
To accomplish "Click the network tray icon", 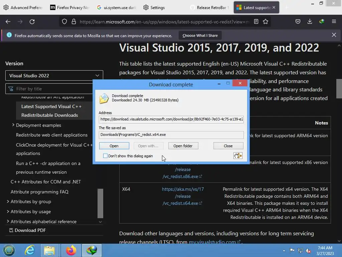I will click(300, 250).
